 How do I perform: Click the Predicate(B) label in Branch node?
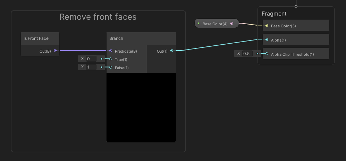point(126,51)
